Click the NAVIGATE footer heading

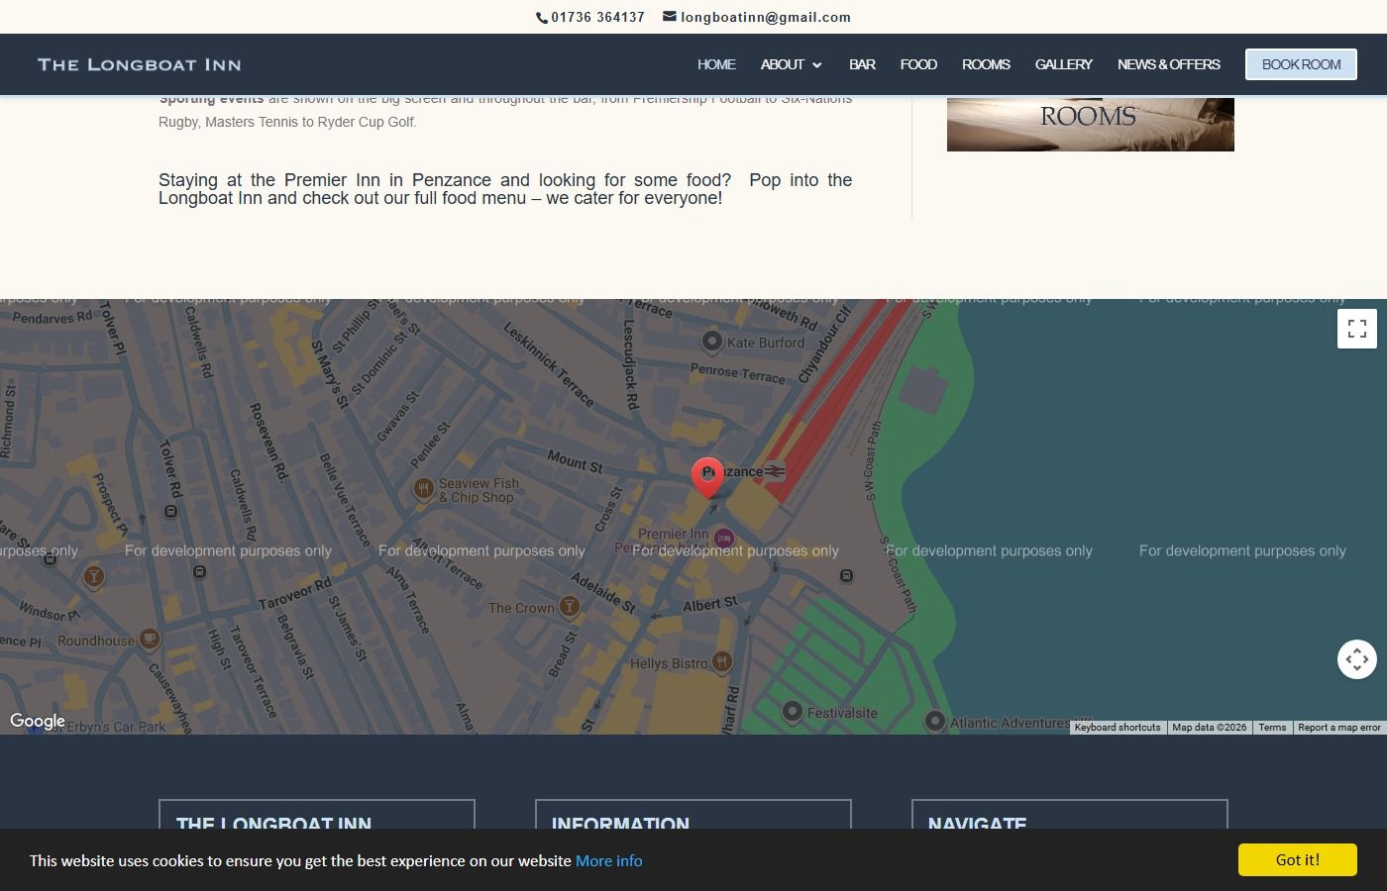click(x=977, y=823)
